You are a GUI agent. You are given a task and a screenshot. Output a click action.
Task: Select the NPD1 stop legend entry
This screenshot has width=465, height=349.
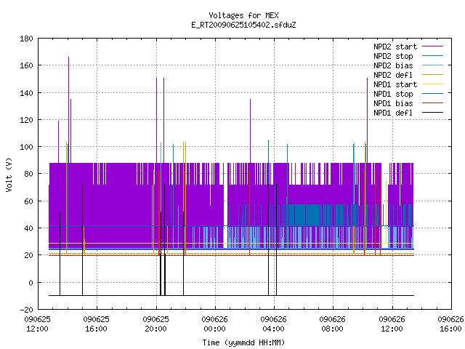[x=393, y=94]
